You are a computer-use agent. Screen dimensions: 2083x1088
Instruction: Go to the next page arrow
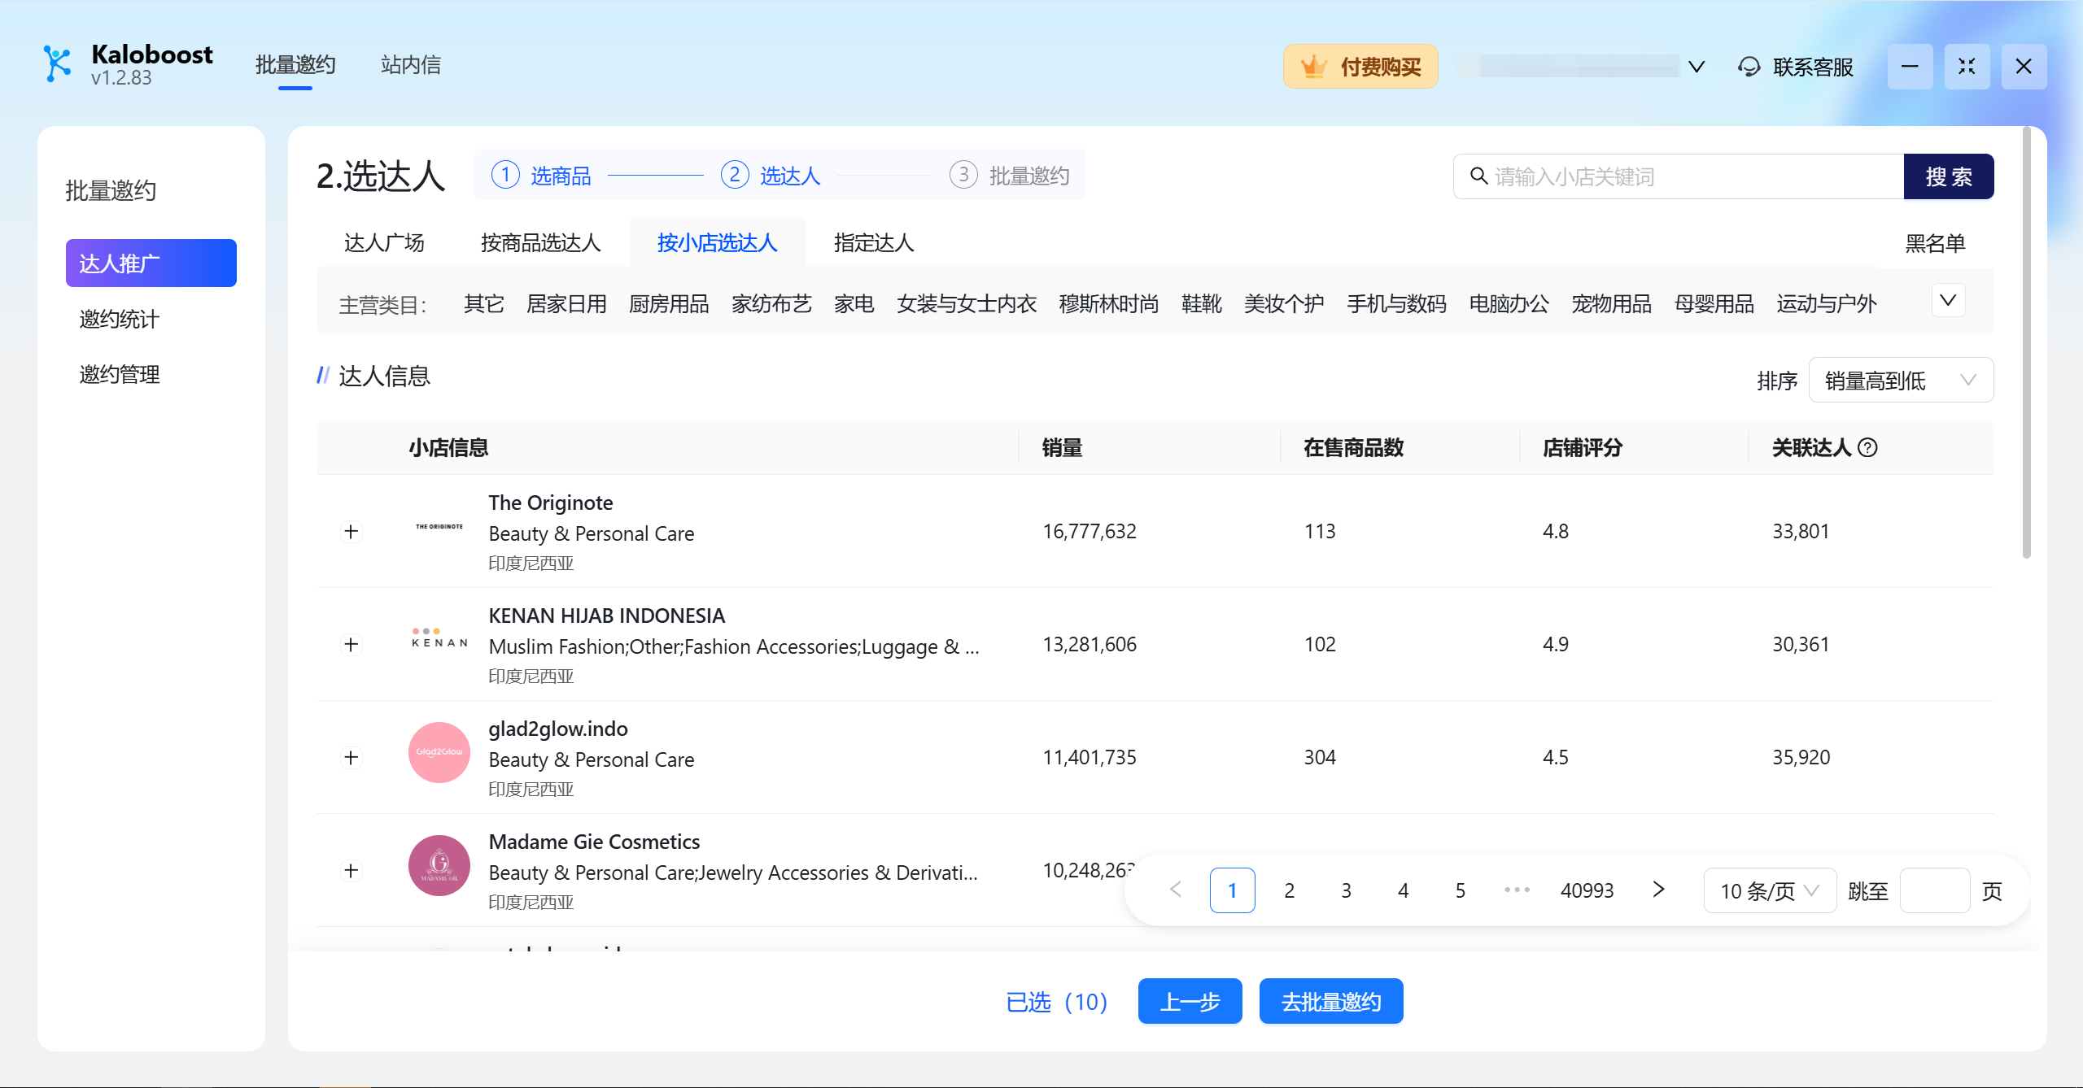pos(1658,890)
